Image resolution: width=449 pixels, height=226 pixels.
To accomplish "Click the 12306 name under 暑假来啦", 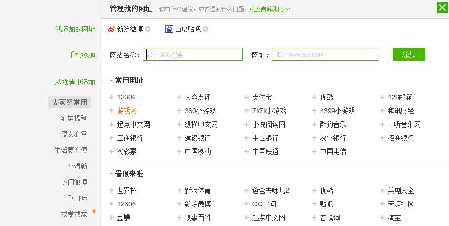I will 126,204.
